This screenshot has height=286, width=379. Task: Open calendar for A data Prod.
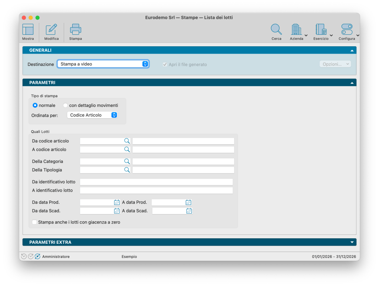tap(188, 202)
